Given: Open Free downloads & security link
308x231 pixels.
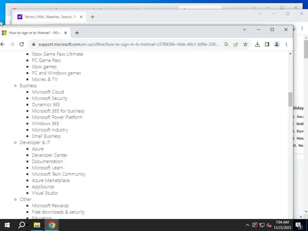Looking at the screenshot, I should point(58,212).
